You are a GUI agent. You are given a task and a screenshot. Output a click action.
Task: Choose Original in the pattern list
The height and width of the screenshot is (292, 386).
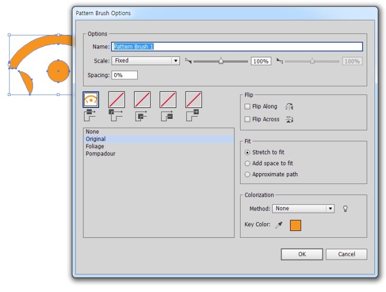(159, 139)
